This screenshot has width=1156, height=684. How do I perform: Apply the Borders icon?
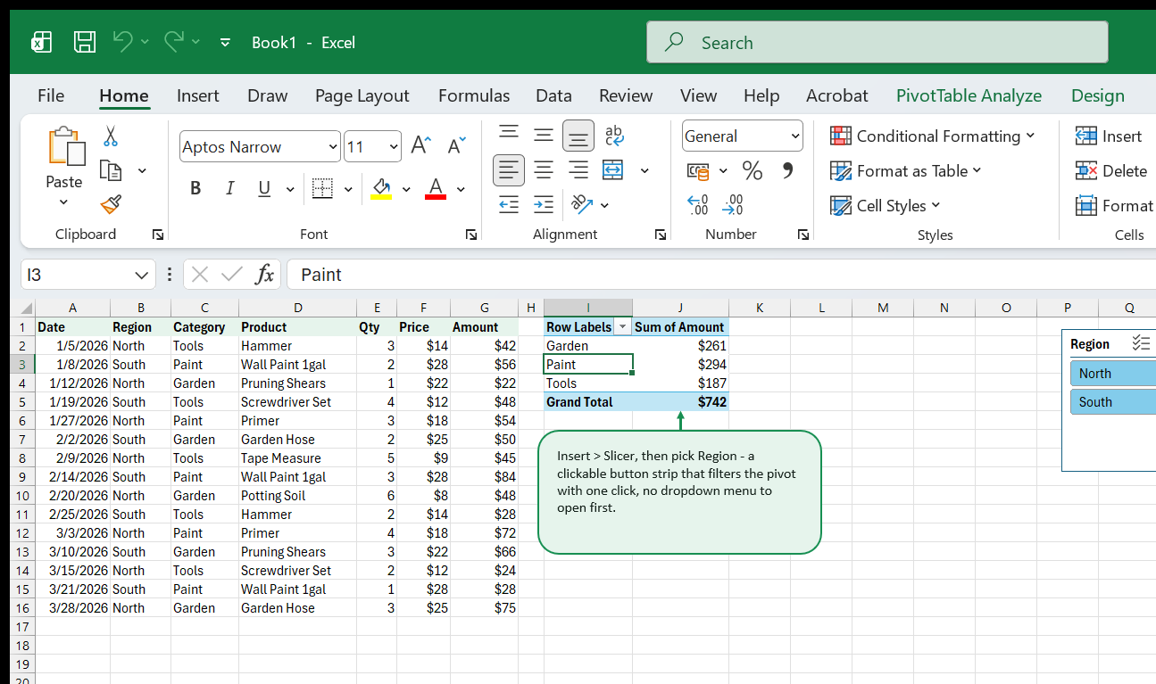[x=322, y=188]
